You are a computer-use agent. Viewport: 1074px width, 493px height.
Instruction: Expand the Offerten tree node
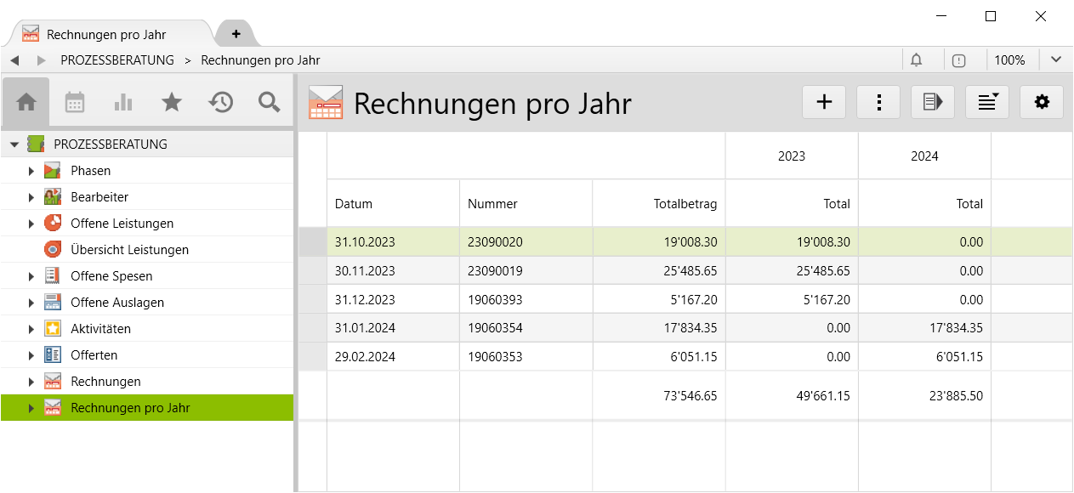pos(31,355)
